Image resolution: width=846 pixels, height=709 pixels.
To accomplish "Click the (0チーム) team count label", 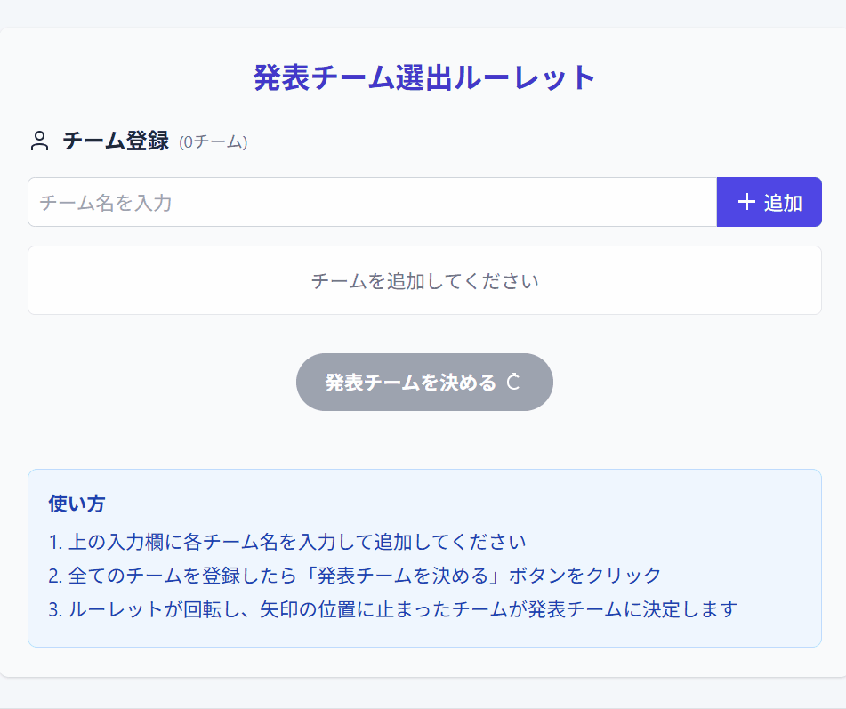I will (x=214, y=142).
